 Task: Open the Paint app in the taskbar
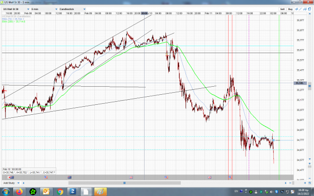click(x=100, y=192)
